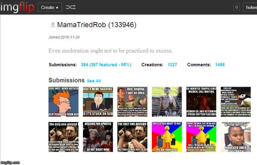Open the traffic circles devil meme

[201, 102]
